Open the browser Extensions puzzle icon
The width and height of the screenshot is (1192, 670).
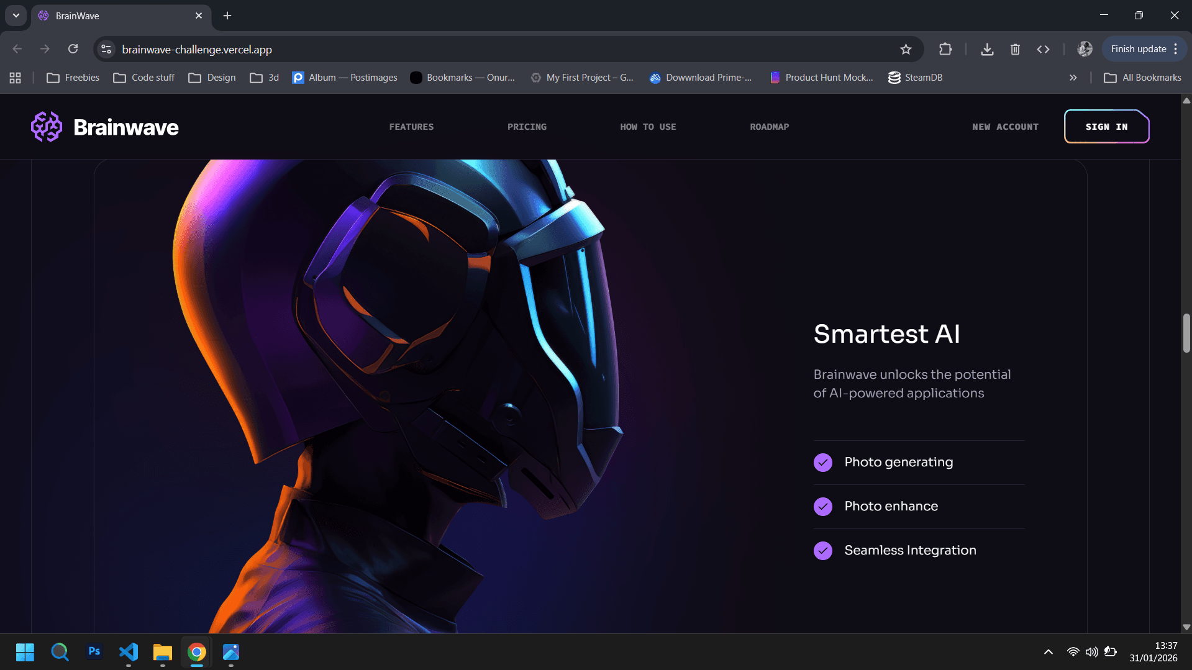(945, 49)
